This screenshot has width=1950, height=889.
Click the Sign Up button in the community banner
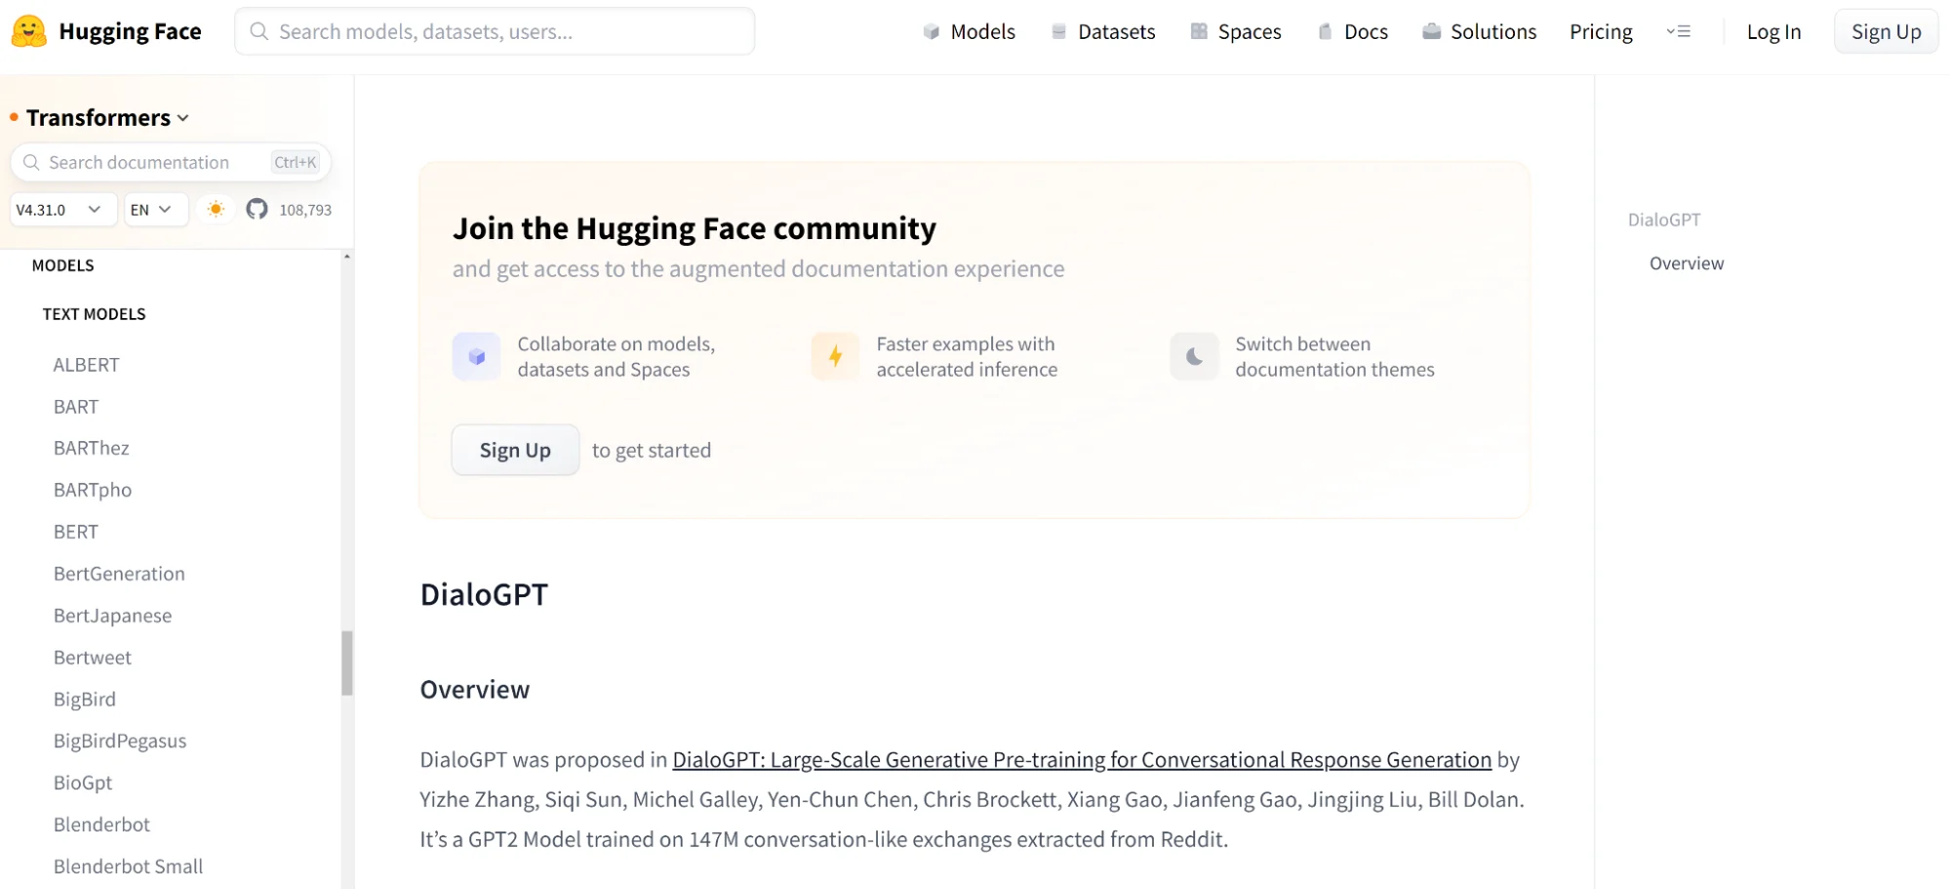515,450
